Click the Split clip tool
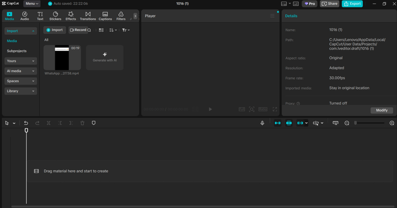This screenshot has width=397, height=208. pyautogui.click(x=48, y=123)
